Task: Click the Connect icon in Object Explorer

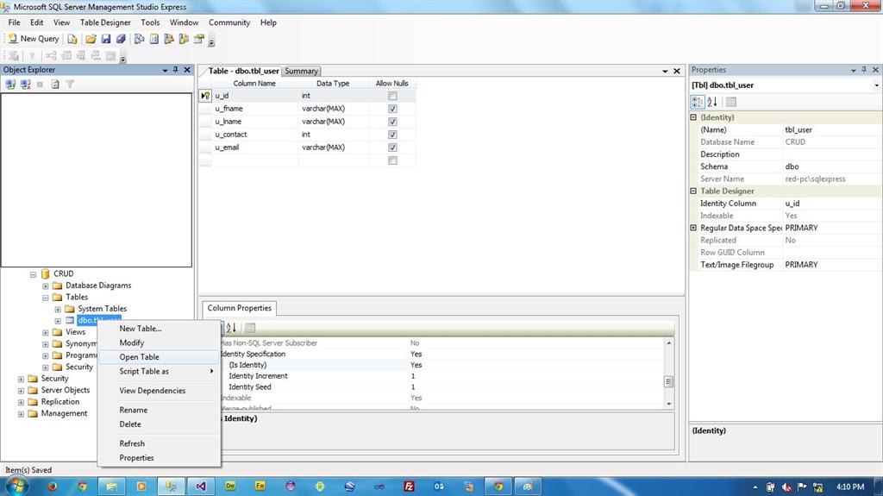Action: pyautogui.click(x=10, y=84)
